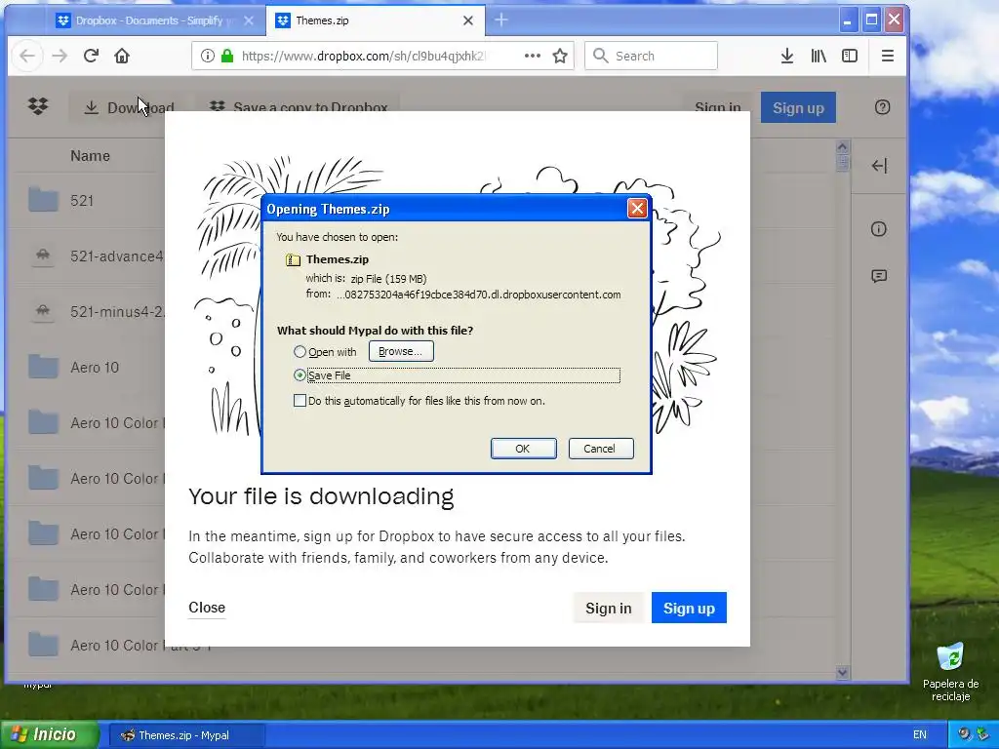
Task: Bookmark this page with the star icon
Action: point(560,56)
